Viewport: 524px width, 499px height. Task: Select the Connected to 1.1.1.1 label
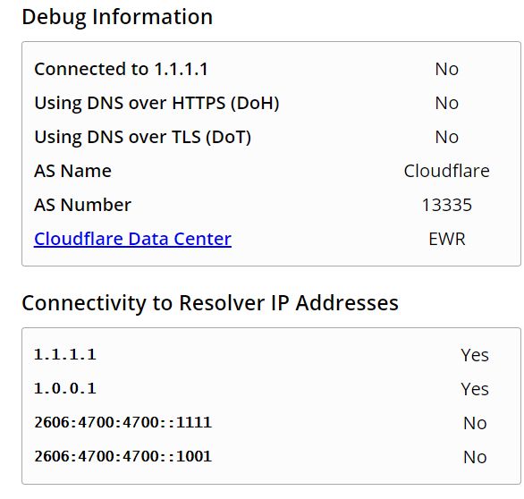(x=122, y=69)
